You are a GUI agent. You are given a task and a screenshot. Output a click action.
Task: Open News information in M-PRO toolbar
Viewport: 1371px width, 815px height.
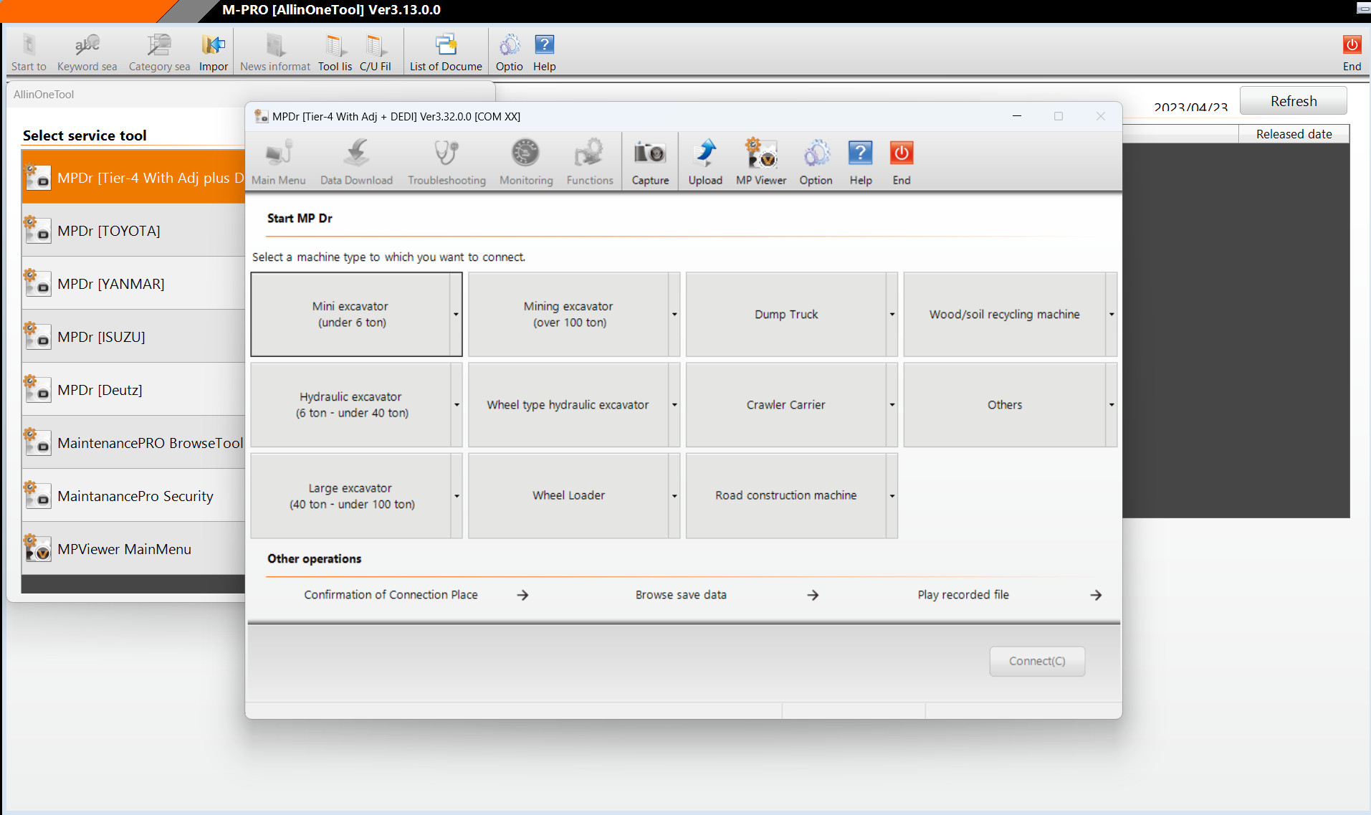point(275,54)
